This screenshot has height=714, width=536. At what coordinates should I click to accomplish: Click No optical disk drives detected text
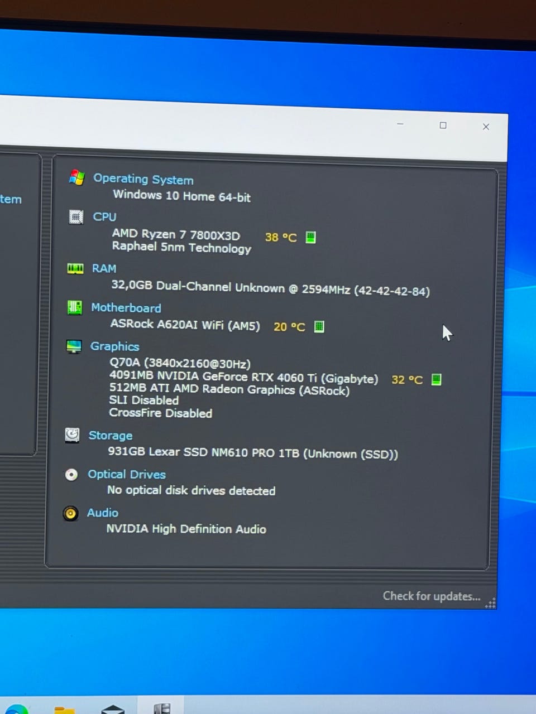(191, 490)
